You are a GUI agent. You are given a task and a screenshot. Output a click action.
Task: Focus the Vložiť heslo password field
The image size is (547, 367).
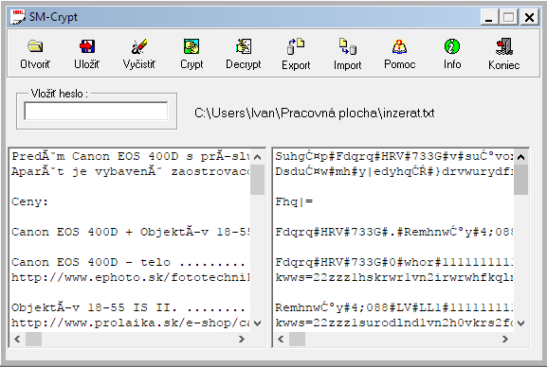96,111
